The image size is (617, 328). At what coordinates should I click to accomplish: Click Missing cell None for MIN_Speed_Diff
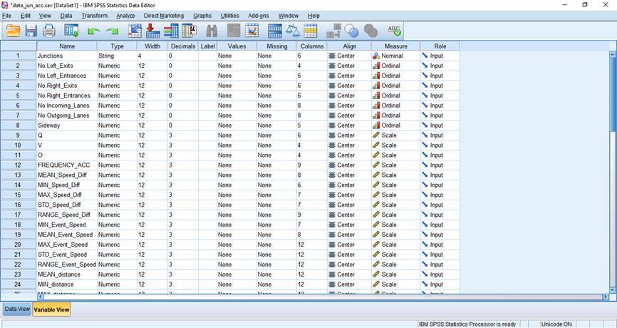(276, 185)
